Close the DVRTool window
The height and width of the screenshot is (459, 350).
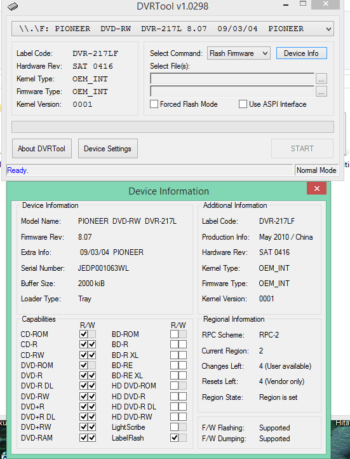pyautogui.click(x=326, y=4)
